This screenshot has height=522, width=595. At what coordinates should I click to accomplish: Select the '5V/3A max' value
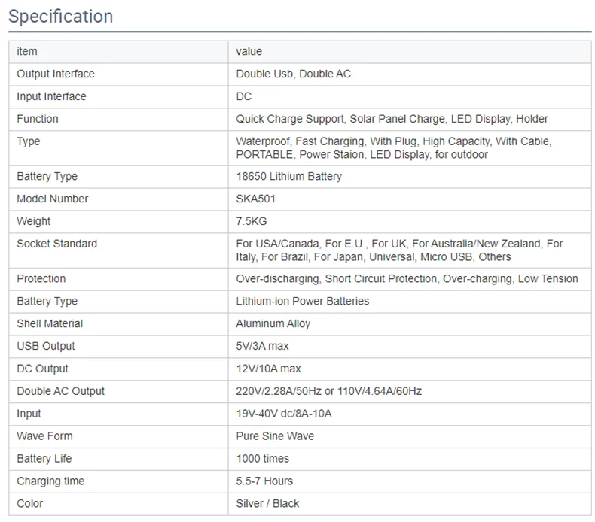pyautogui.click(x=262, y=346)
